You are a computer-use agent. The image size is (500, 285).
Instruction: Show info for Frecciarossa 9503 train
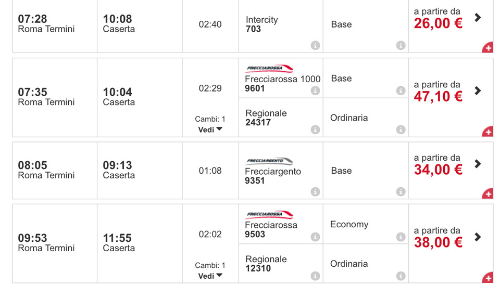[315, 237]
